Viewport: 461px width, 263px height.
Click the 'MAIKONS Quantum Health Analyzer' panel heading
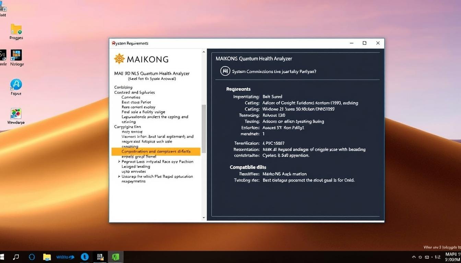254,59
